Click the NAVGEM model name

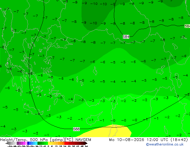click(83, 140)
